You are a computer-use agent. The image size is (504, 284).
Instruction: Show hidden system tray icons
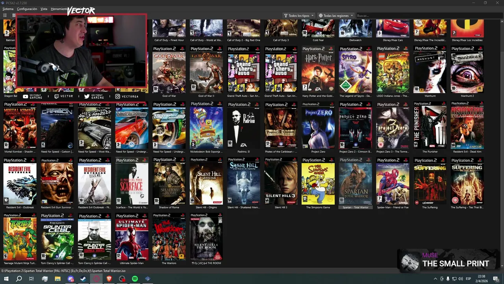[435, 279]
